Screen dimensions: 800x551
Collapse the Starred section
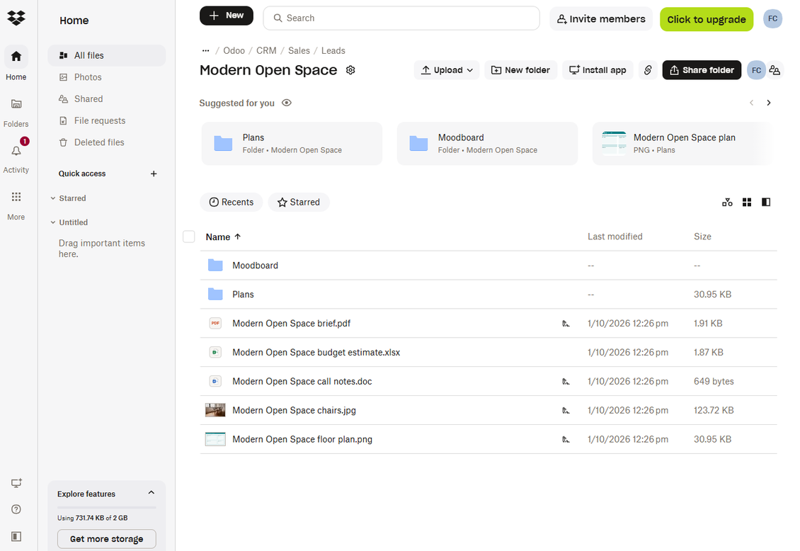pyautogui.click(x=52, y=198)
